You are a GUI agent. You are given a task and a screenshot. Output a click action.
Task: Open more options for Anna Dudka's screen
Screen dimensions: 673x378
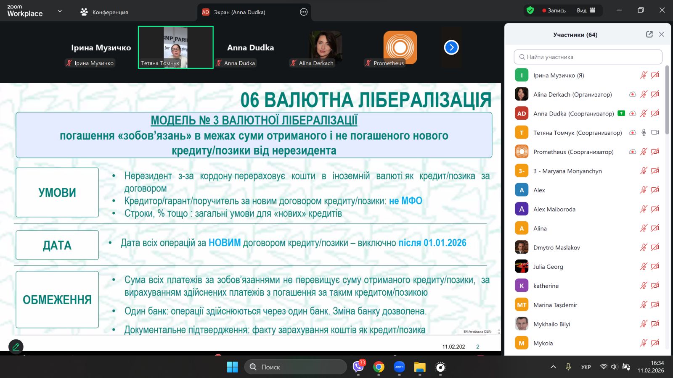coord(304,12)
